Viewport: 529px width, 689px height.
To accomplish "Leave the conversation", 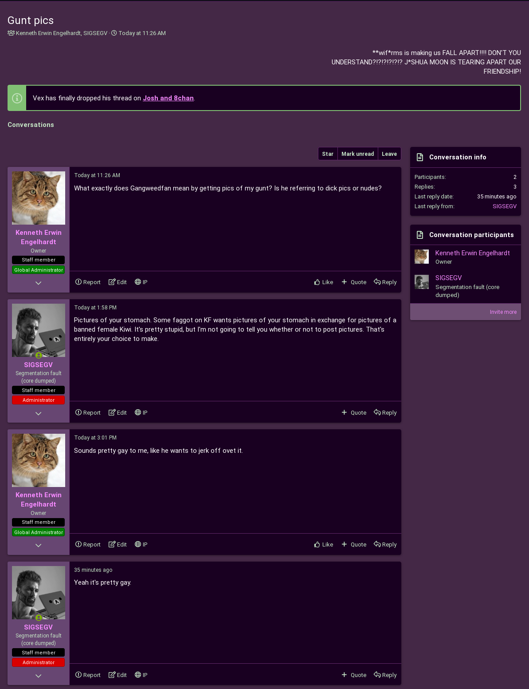I will [x=389, y=154].
